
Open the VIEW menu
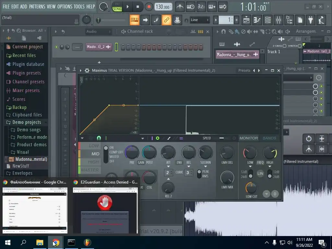click(51, 6)
